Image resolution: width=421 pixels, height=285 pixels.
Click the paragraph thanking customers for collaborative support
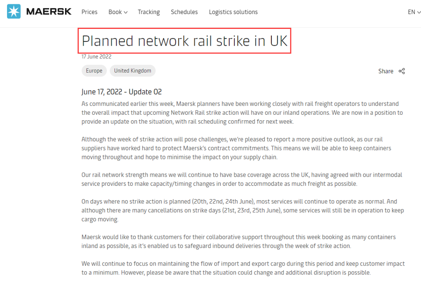tap(238, 241)
